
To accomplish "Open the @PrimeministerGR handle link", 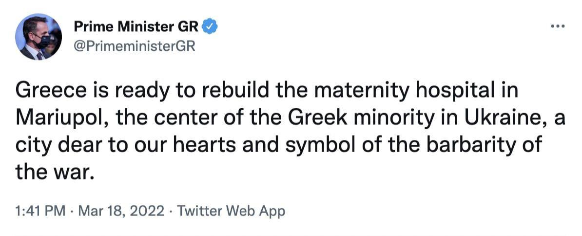I will [134, 47].
